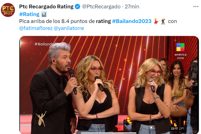201x134 pixels.
Task: Click the red-dress dancing woman emoji
Action: 156,21
